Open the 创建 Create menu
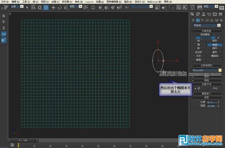Image resolution: width=225 pixels, height=148 pixels. [x=55, y=2]
